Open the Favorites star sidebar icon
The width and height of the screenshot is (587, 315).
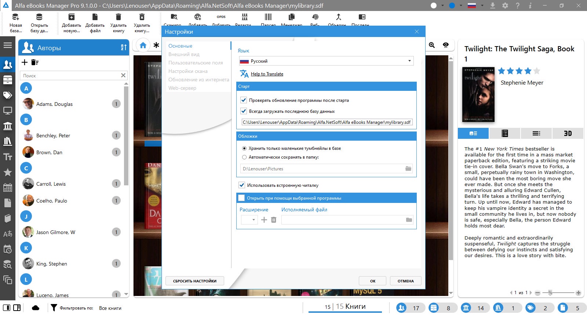[8, 172]
